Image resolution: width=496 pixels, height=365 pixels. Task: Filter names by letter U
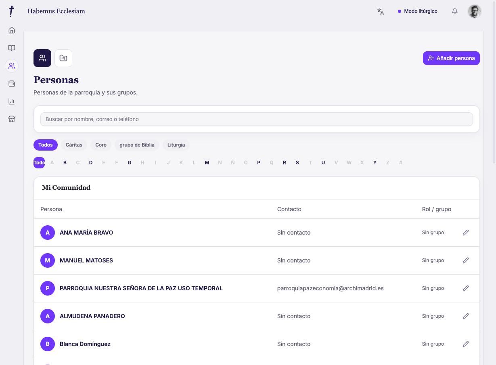click(323, 163)
